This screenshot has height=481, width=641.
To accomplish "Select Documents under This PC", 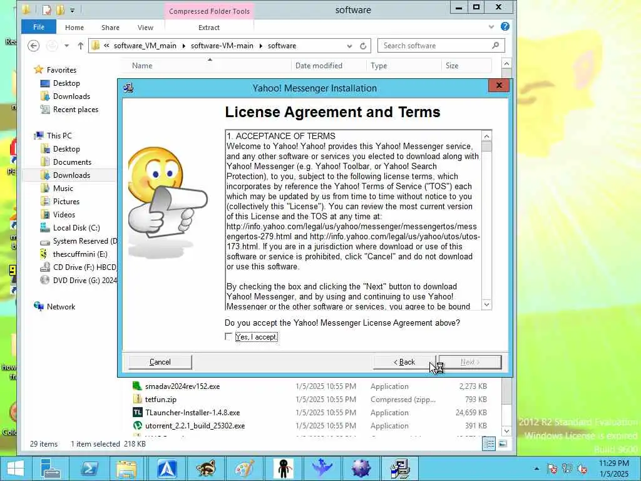I will point(72,162).
